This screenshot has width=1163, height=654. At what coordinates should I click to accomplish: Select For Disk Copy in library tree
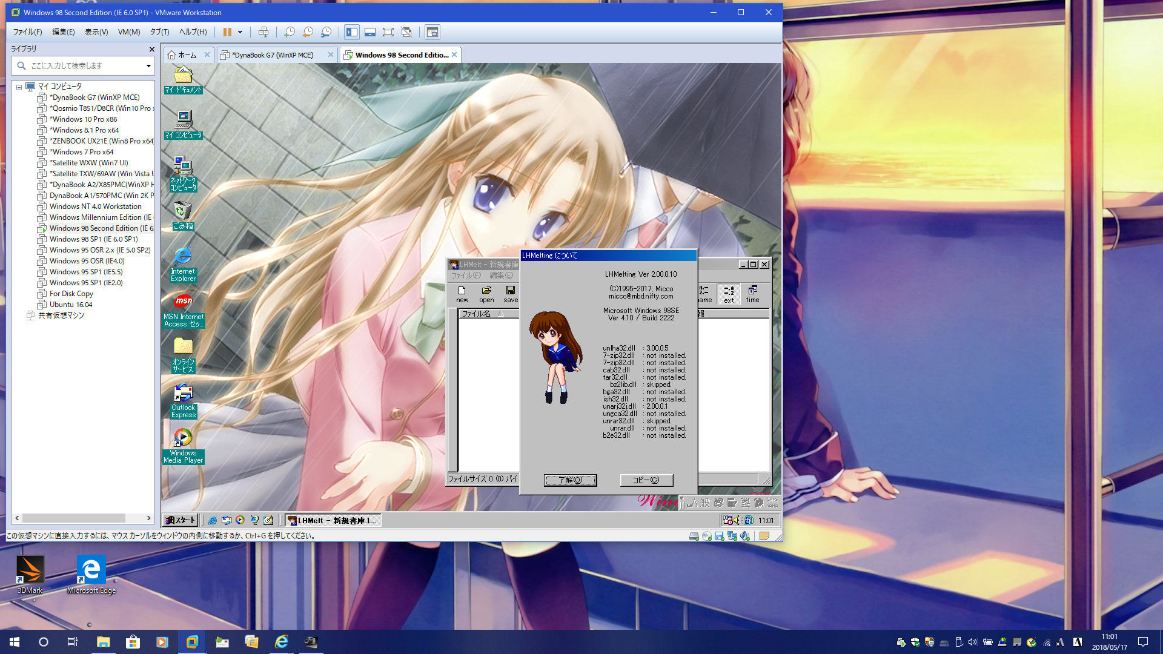point(71,294)
